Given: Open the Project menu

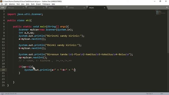Looking at the screenshot, I should coord(39,4).
